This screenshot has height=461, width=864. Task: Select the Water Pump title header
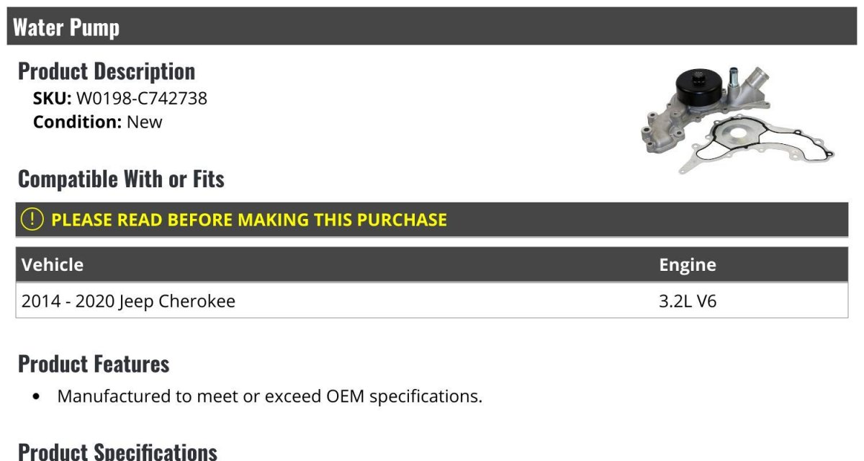pos(432,27)
